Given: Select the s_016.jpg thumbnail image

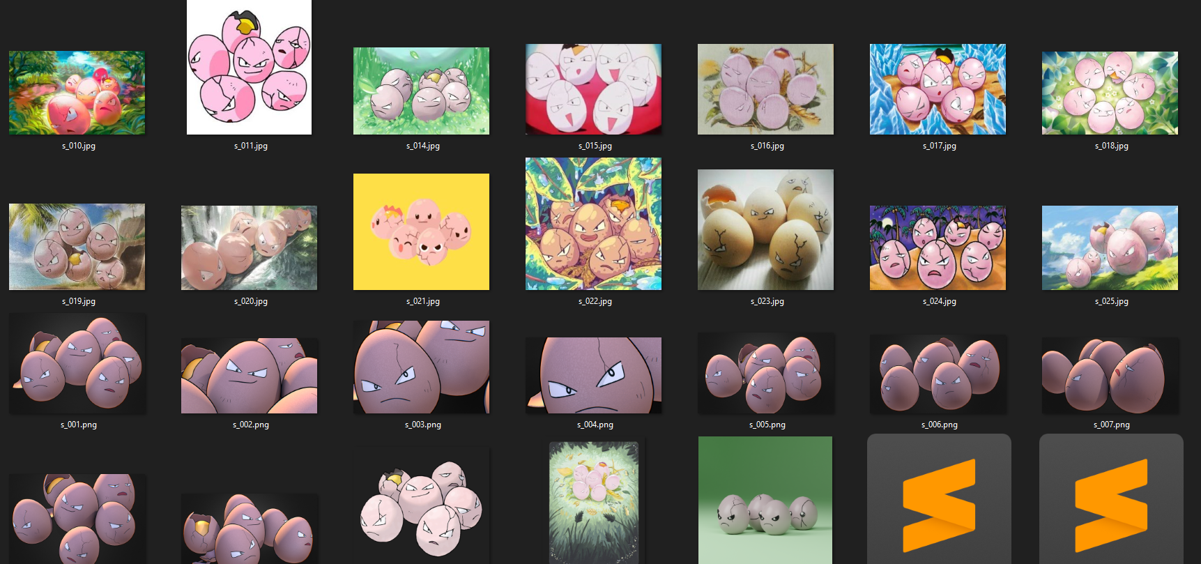Looking at the screenshot, I should pos(765,89).
